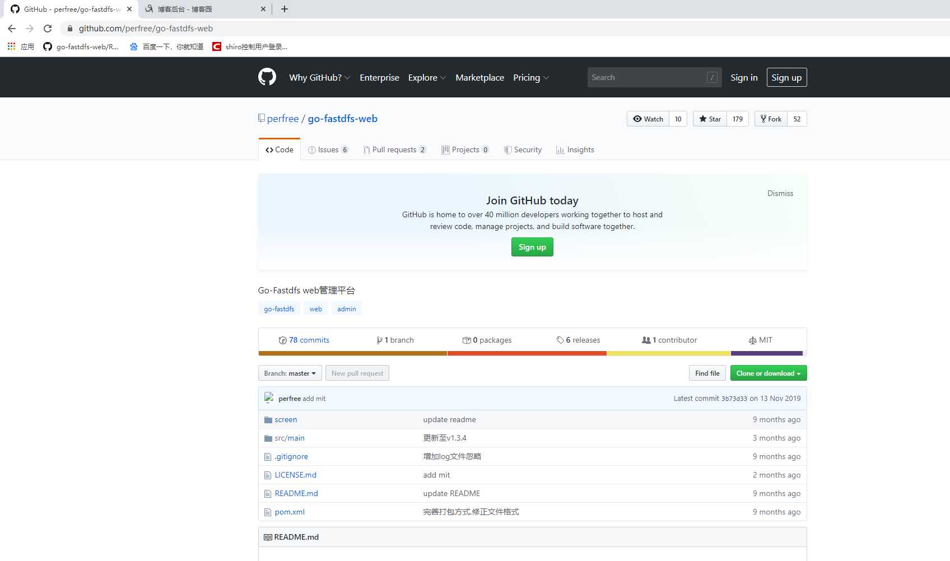Image resolution: width=950 pixels, height=561 pixels.
Task: Switch to the Insights tab
Action: [575, 149]
